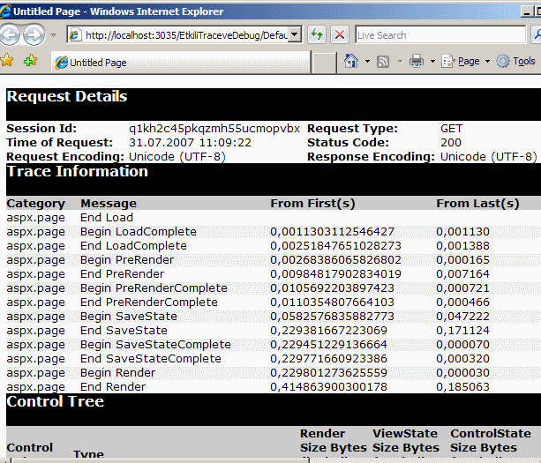
Task: Click the Print icon
Action: tap(416, 62)
